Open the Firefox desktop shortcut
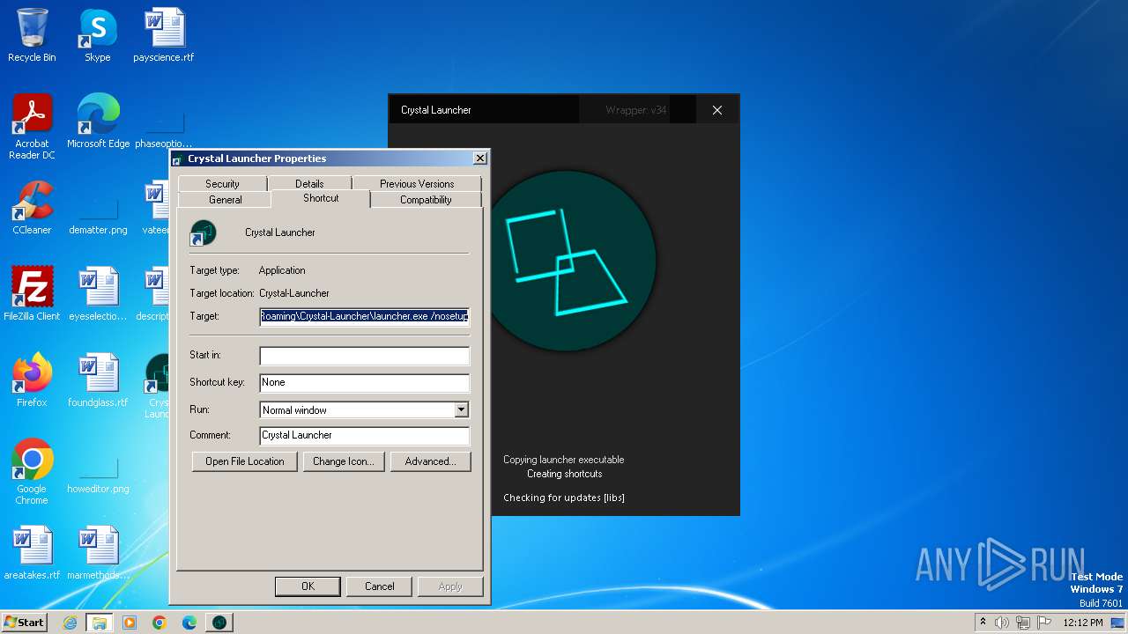The image size is (1128, 634). [x=32, y=380]
